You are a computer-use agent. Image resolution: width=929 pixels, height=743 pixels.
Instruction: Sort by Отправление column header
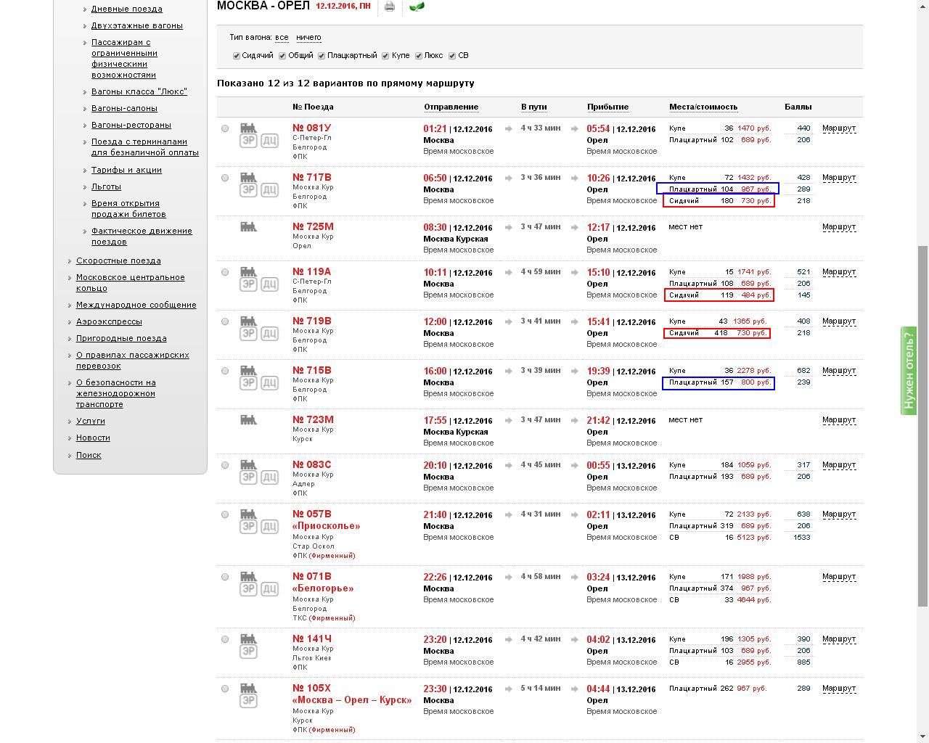coord(451,107)
